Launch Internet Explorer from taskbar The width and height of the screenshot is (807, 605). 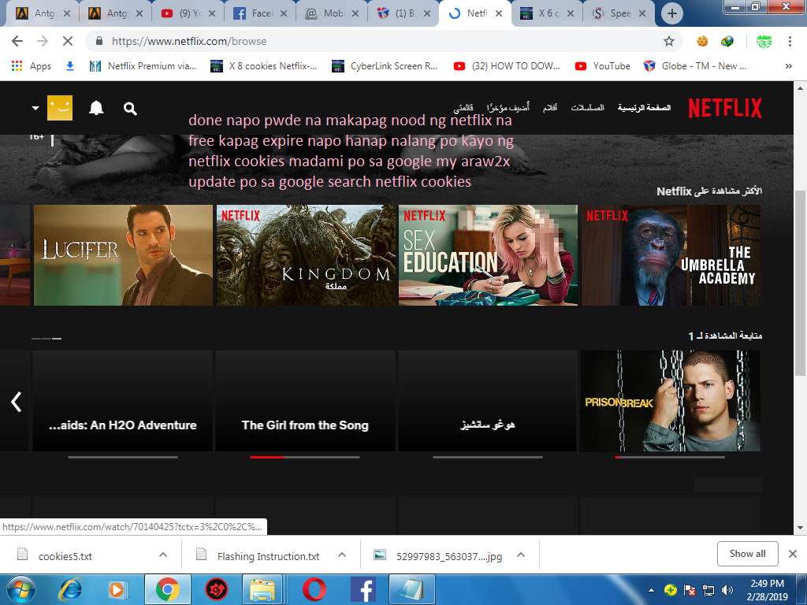(x=70, y=589)
